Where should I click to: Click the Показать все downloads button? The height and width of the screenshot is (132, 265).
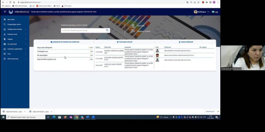click(210, 111)
